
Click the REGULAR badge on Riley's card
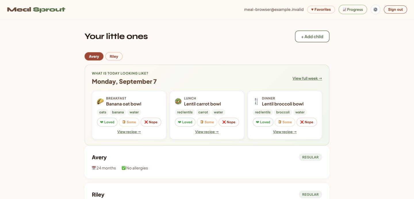pyautogui.click(x=310, y=194)
